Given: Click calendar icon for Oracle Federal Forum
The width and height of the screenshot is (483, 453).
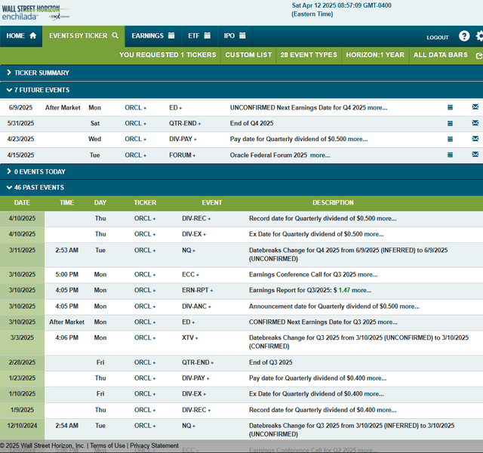Looking at the screenshot, I should click(x=450, y=155).
